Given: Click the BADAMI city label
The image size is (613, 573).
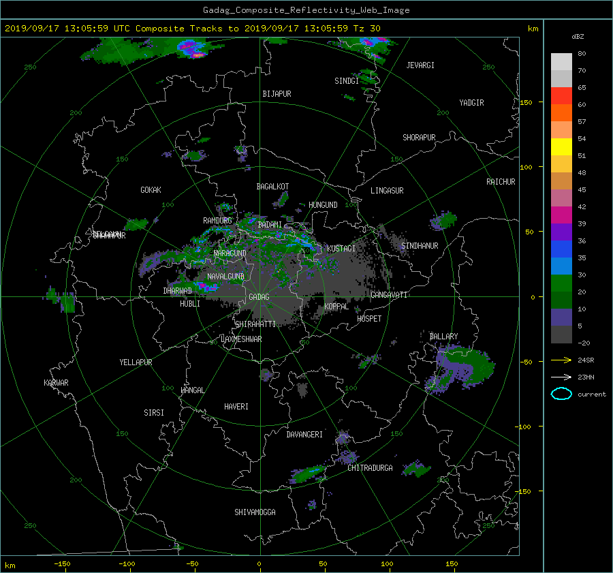Looking at the screenshot, I should click(x=270, y=225).
